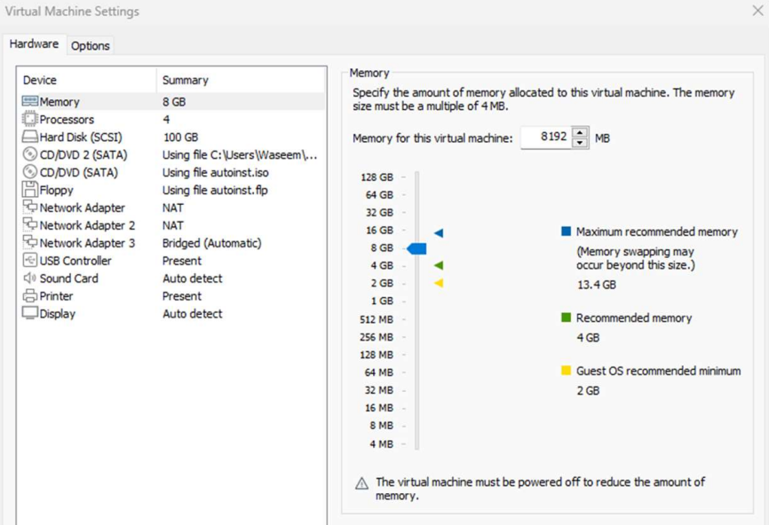Select the USB Controller icon

coord(29,261)
